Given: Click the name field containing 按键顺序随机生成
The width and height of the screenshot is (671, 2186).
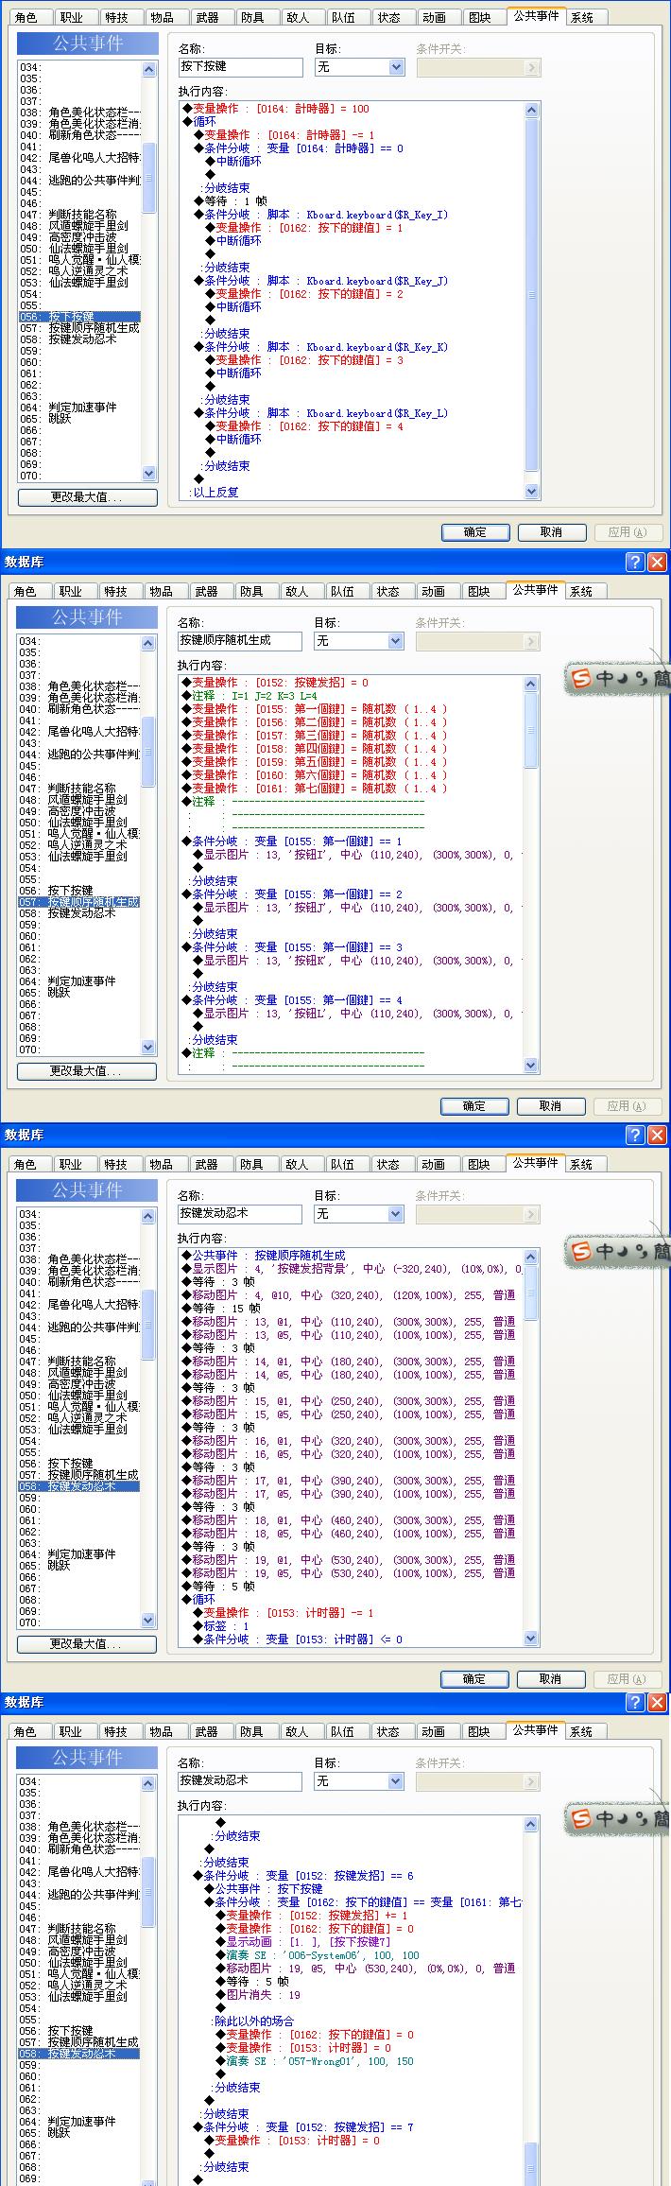Looking at the screenshot, I should 240,641.
